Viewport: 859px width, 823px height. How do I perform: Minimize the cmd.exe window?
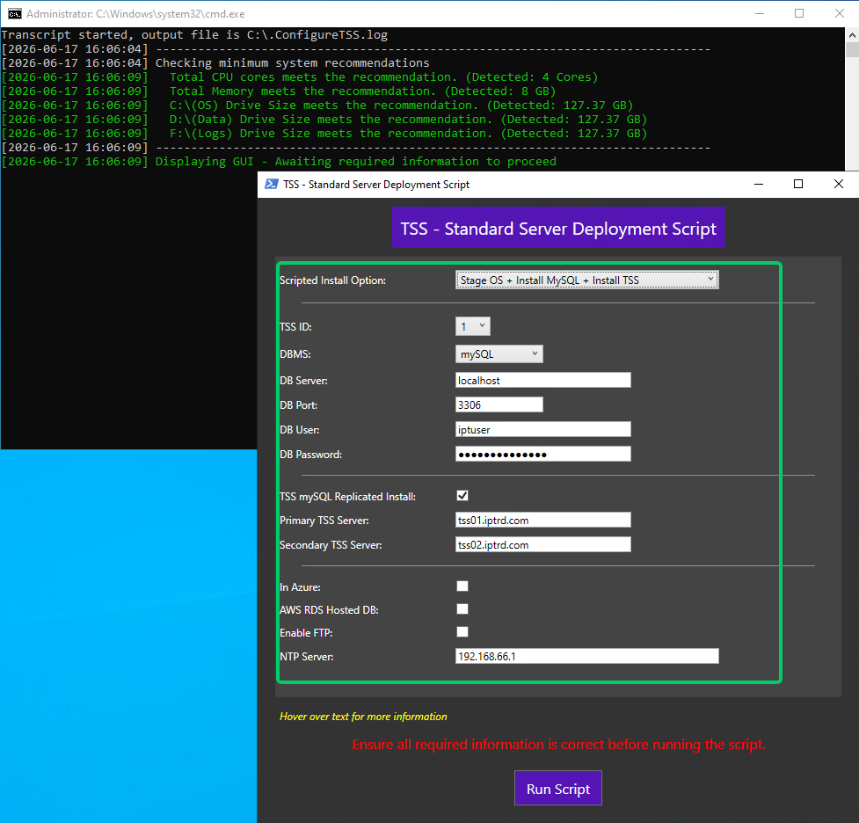[760, 14]
